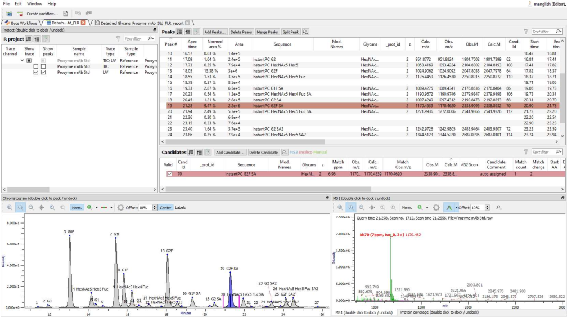The width and height of the screenshot is (567, 317).
Task: Open the Window menu
Action: (35, 3)
